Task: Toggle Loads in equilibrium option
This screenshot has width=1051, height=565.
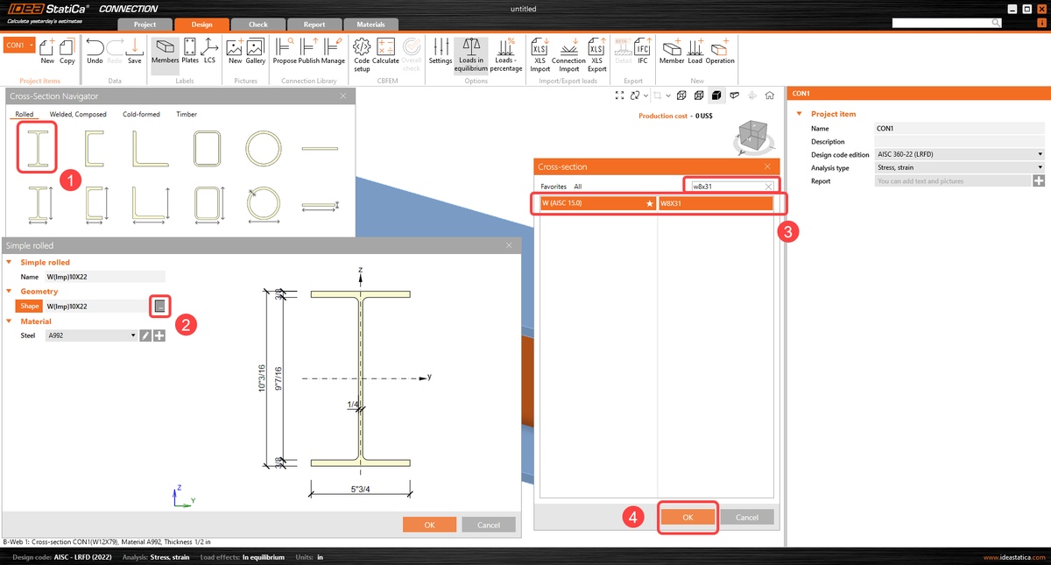Action: (471, 54)
